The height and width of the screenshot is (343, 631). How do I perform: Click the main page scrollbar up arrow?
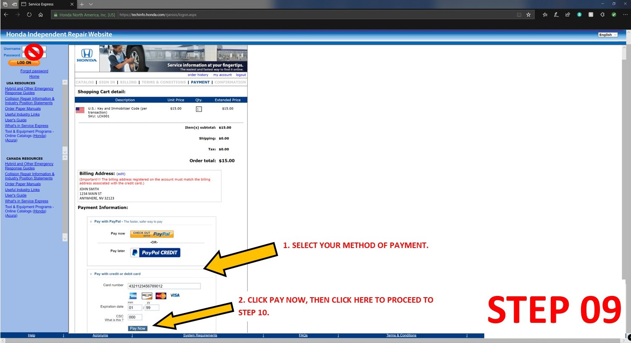point(624,47)
